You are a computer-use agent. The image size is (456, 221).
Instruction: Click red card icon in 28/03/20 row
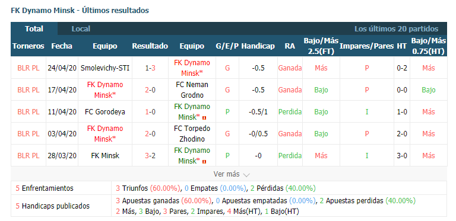[205, 161]
